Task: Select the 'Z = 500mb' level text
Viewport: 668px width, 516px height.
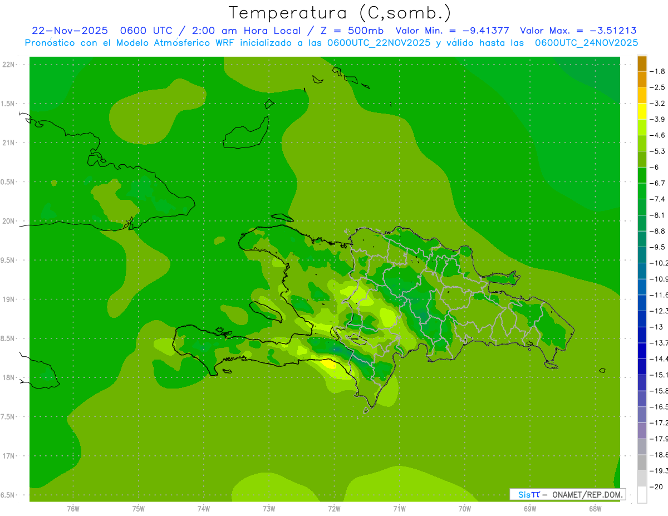Action: click(349, 31)
